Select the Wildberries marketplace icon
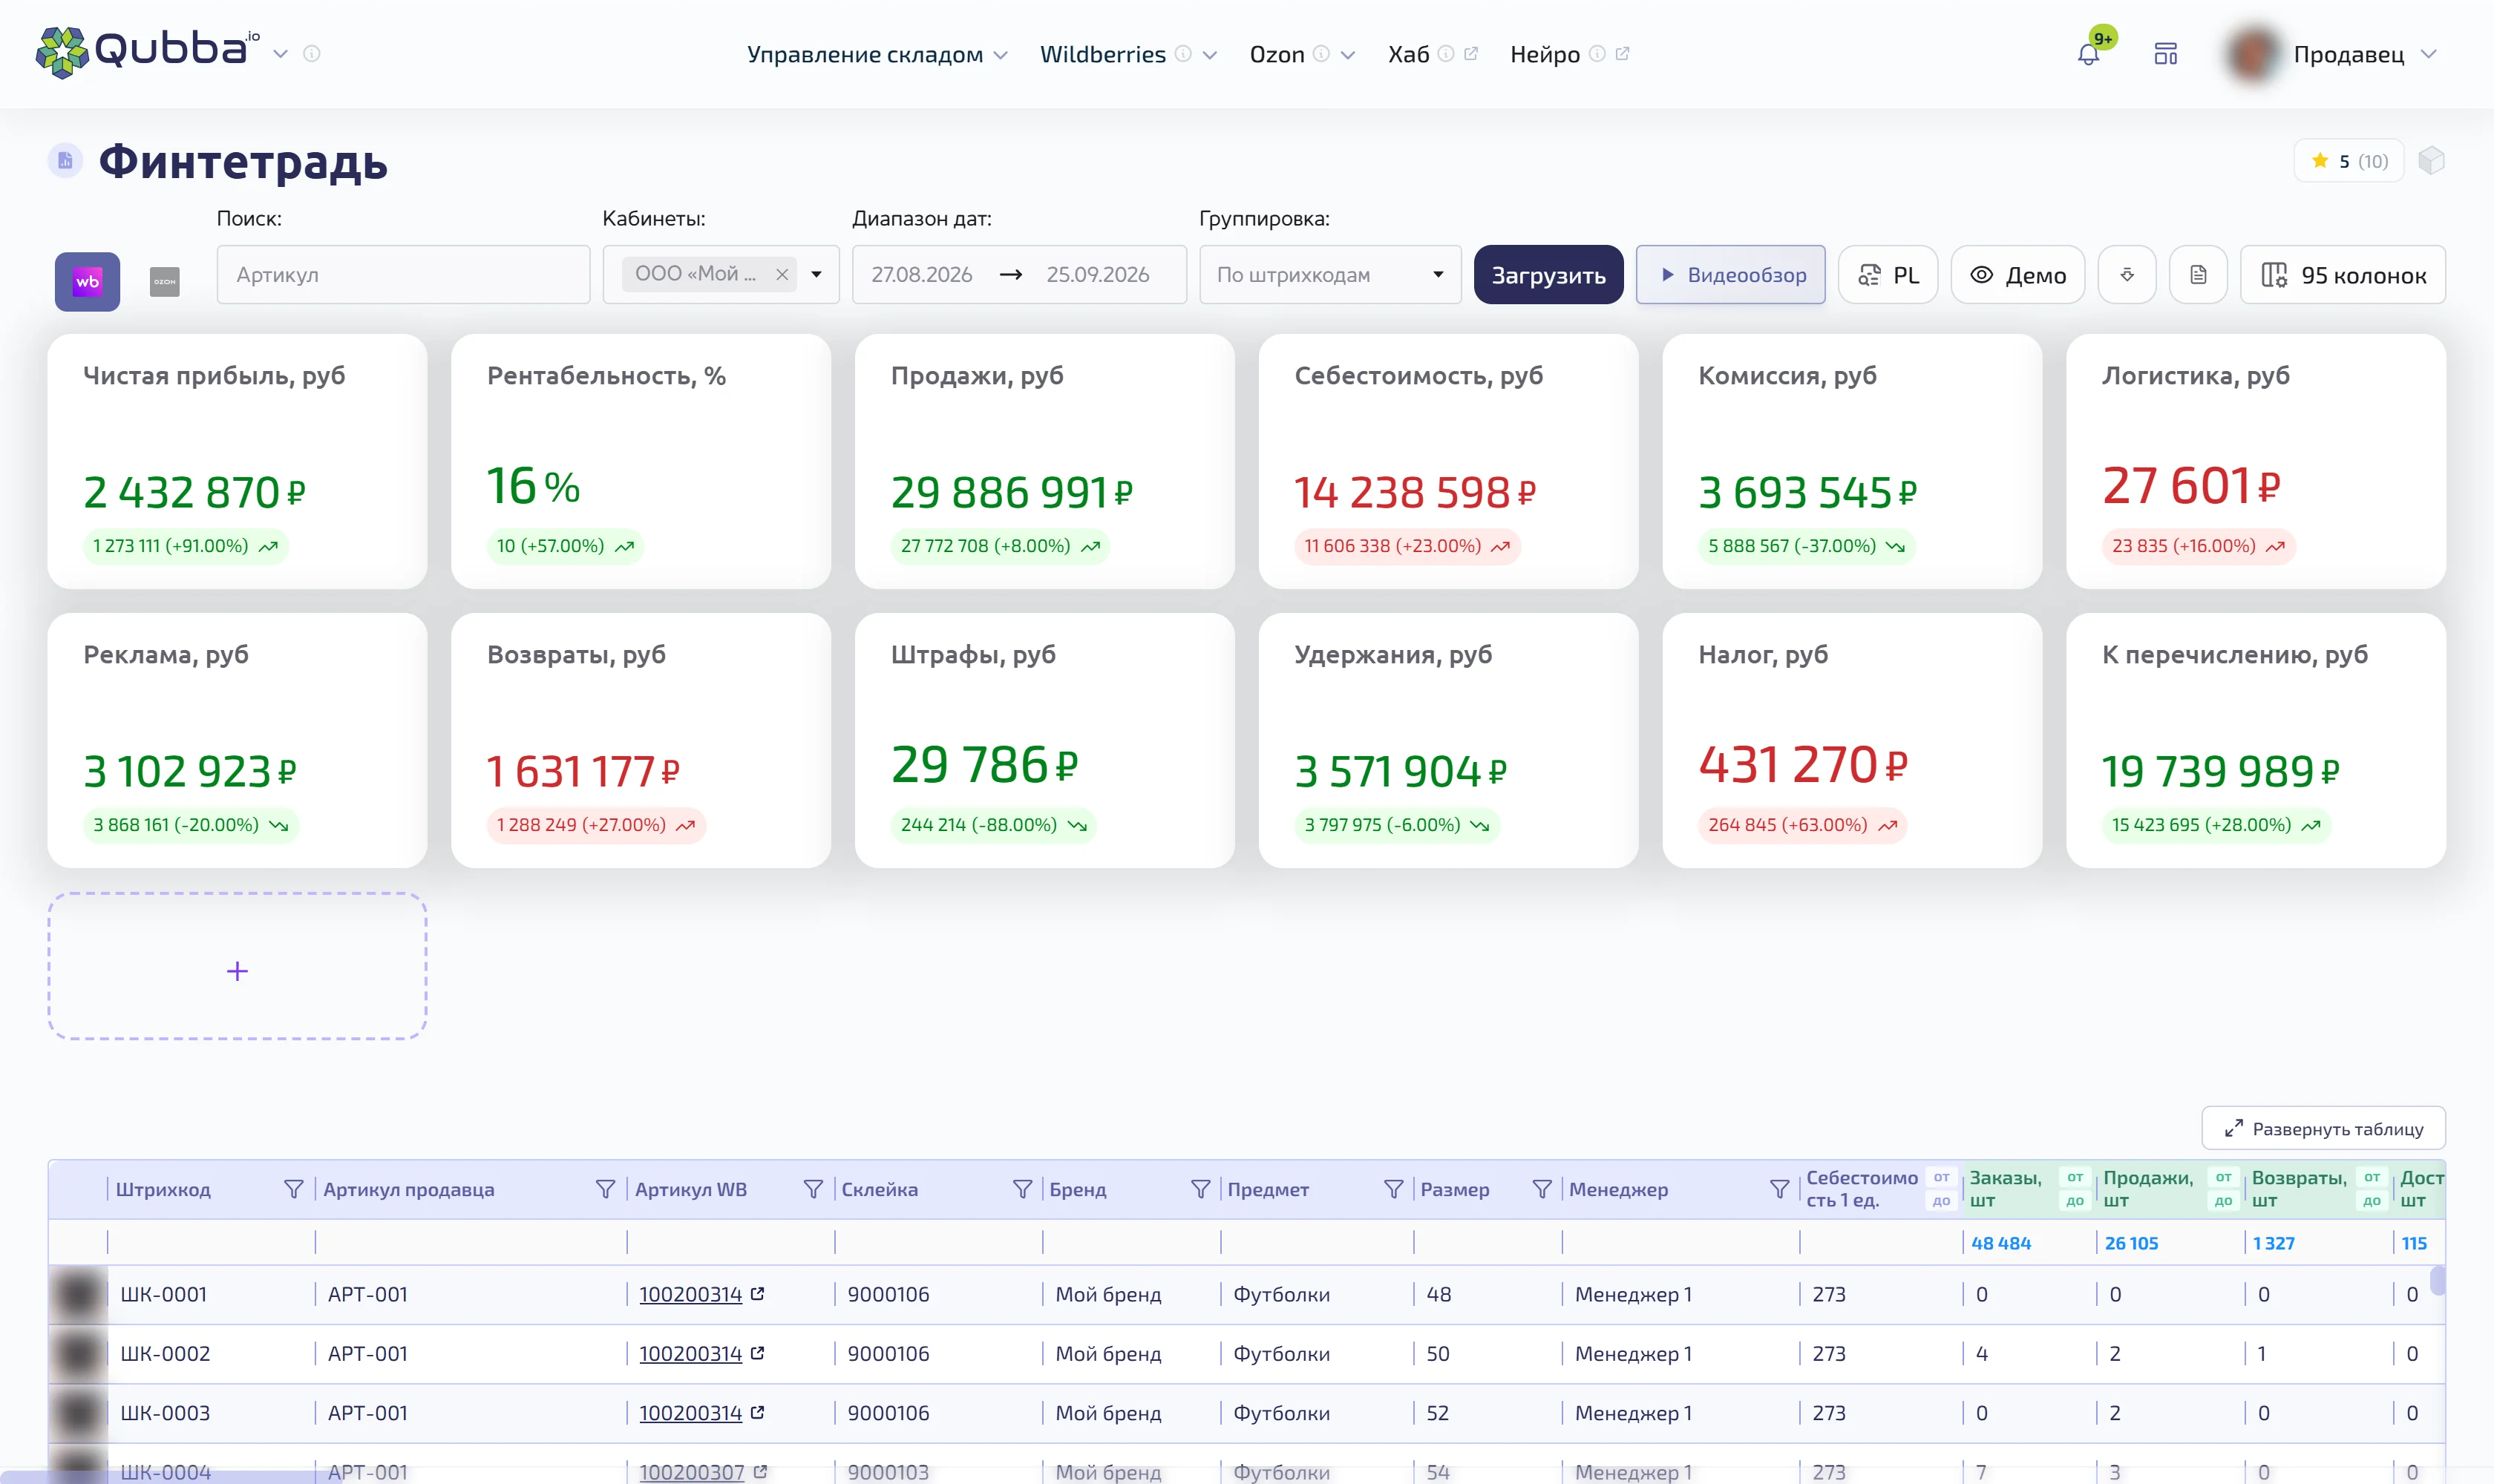Image resolution: width=2494 pixels, height=1484 pixels. (87, 282)
